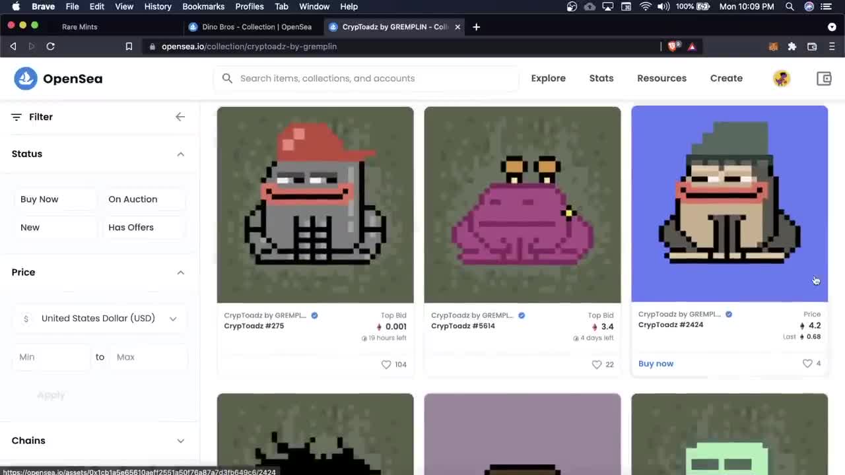This screenshot has width=845, height=475.
Task: Open the Create page
Action: pyautogui.click(x=726, y=79)
